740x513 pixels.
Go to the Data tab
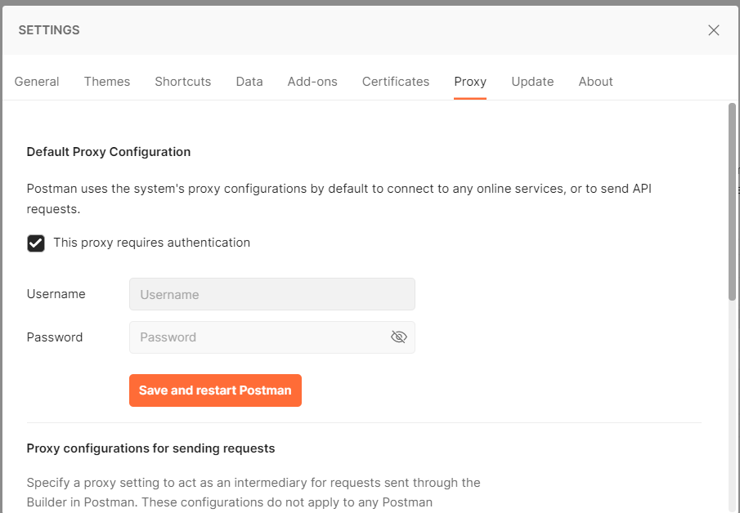point(249,82)
